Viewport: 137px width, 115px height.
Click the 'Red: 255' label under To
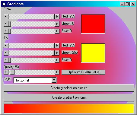[68, 45]
